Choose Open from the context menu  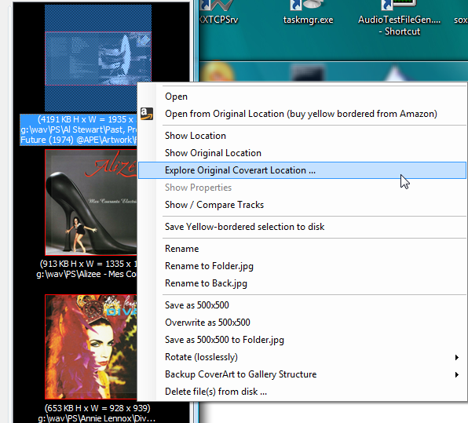(x=302, y=97)
